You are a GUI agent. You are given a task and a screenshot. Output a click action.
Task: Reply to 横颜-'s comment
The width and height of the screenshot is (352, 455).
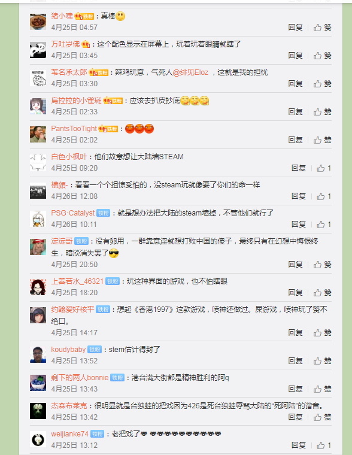tap(299, 196)
